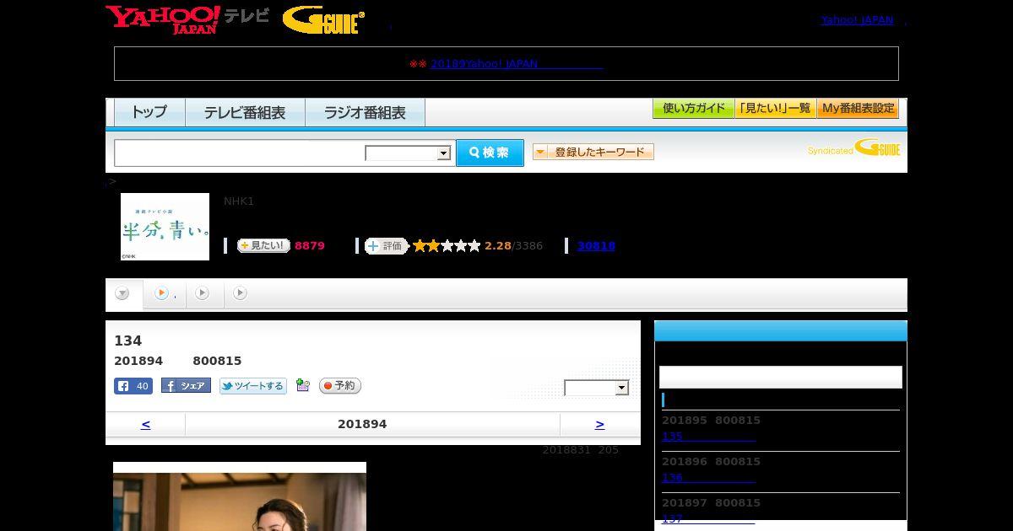Set rating using the star icons
Viewport: 1013px width, 531px height.
coord(447,245)
